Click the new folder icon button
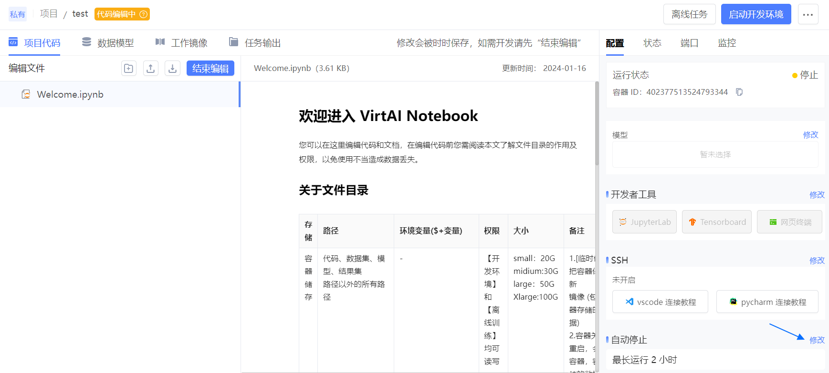 click(x=128, y=68)
